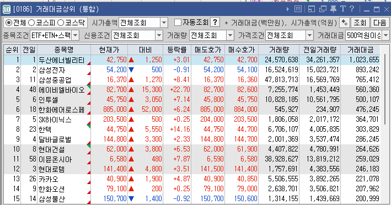Image resolution: width=391 pixels, height=205 pixels.
Task: Open the 종목조건 ETF+ETN+스팩 dropdown
Action: click(x=76, y=35)
